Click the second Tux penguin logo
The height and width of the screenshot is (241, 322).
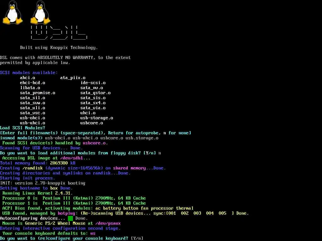point(41,12)
